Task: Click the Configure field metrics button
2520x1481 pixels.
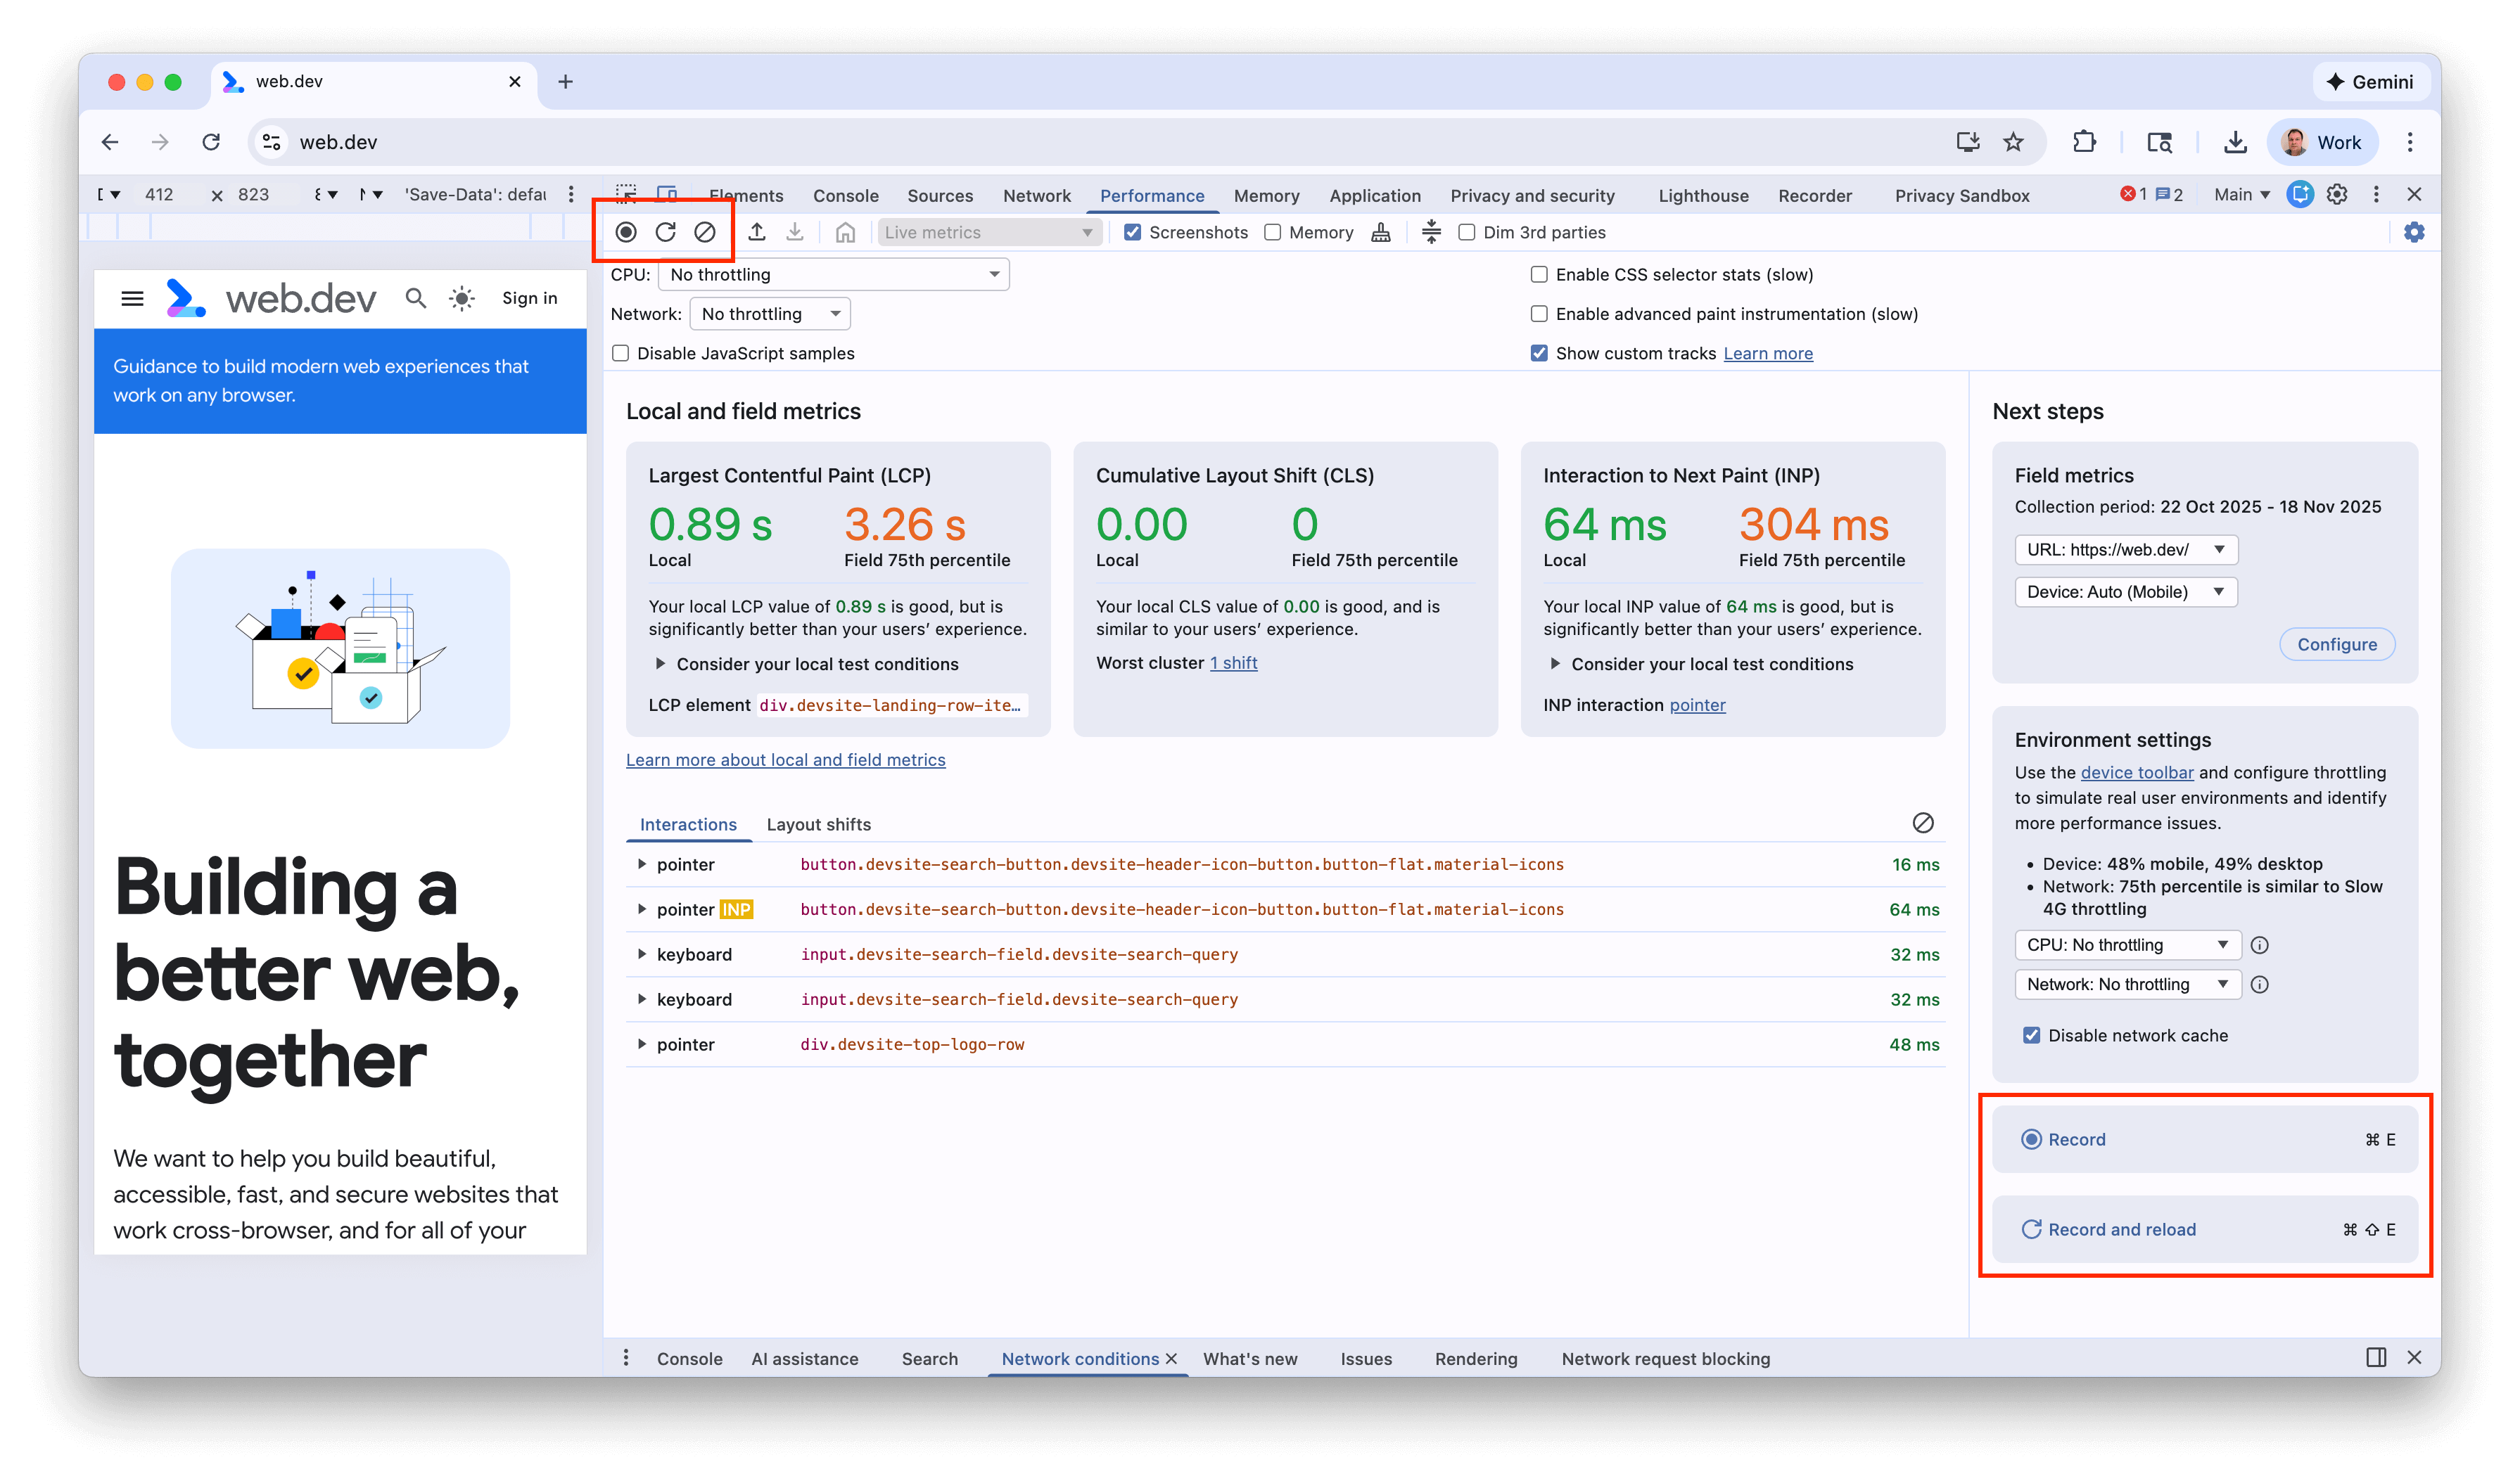Action: click(x=2337, y=643)
